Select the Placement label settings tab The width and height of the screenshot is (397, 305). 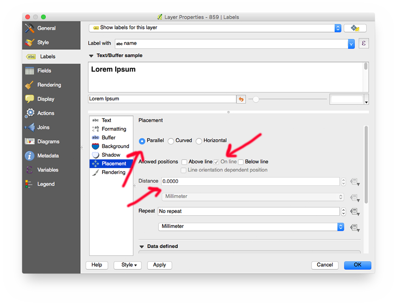click(x=111, y=163)
